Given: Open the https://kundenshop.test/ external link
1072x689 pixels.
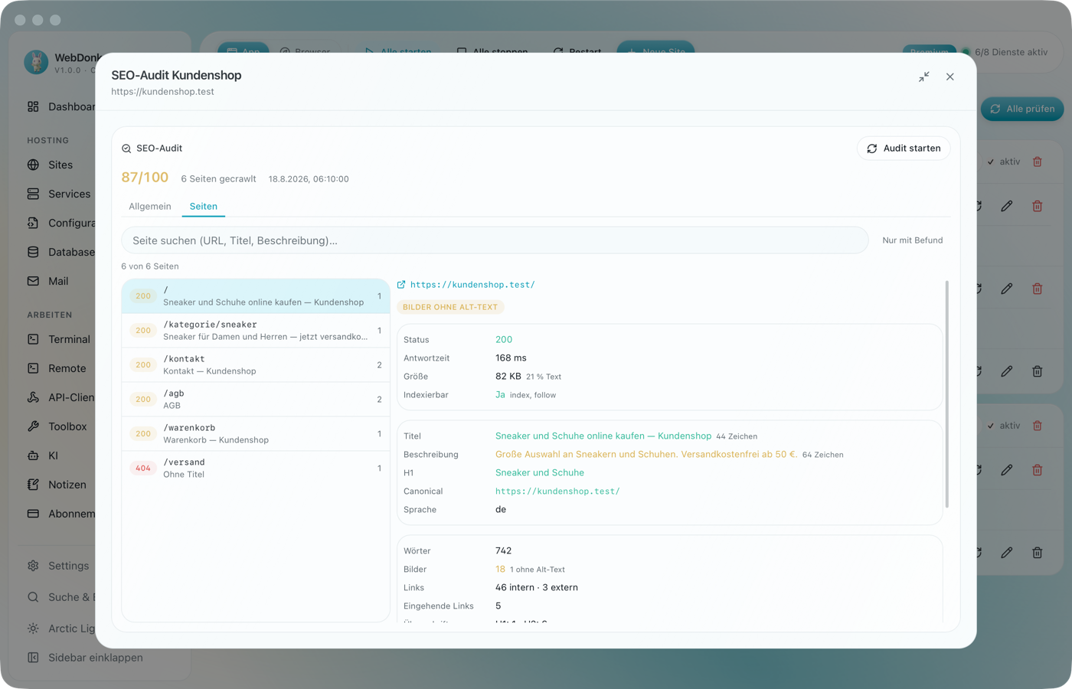Looking at the screenshot, I should coord(472,285).
